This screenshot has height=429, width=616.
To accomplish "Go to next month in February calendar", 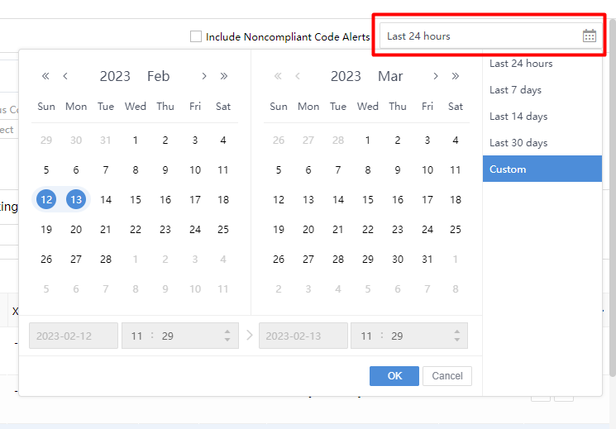I will tap(204, 76).
